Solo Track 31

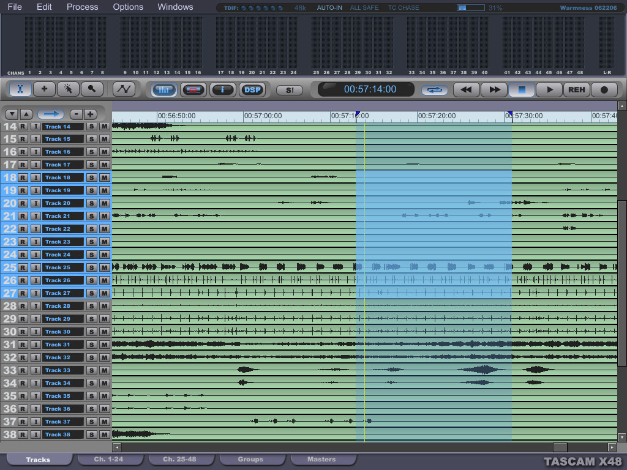pos(92,345)
